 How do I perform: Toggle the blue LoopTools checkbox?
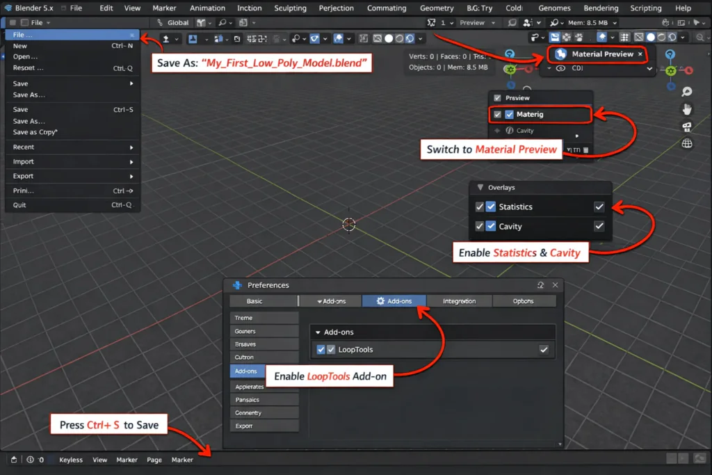point(321,350)
